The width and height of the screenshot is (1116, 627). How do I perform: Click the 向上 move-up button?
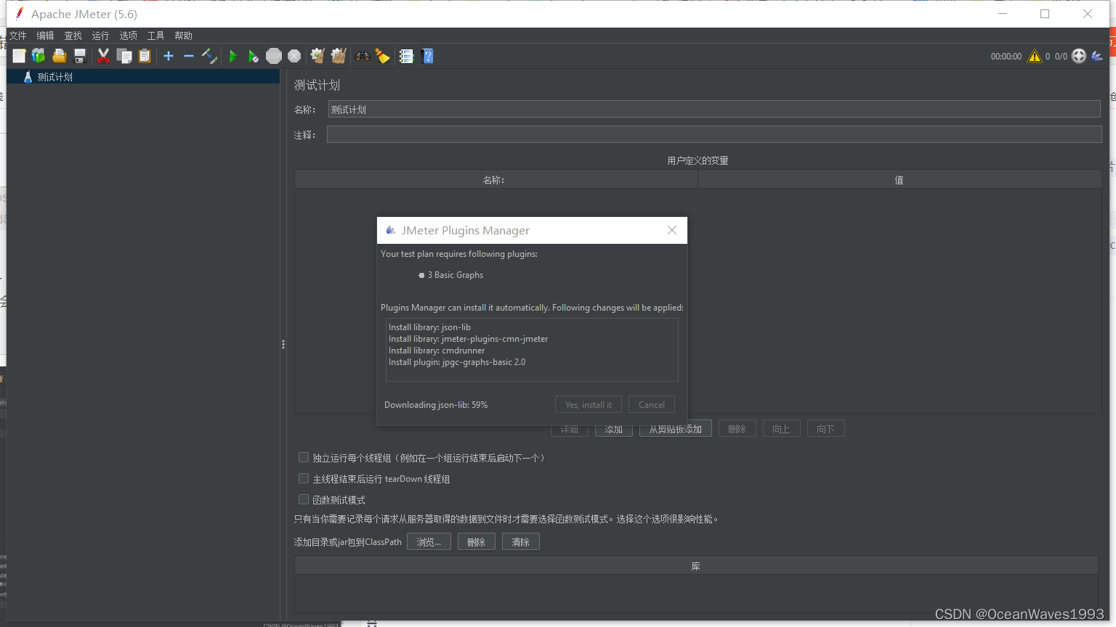[x=781, y=429]
